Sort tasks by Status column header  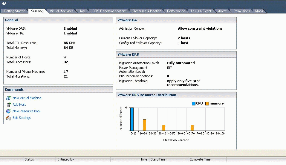click(x=39, y=159)
